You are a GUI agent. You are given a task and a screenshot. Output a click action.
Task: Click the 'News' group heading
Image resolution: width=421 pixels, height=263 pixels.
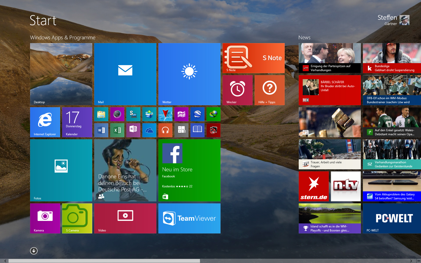tap(304, 38)
